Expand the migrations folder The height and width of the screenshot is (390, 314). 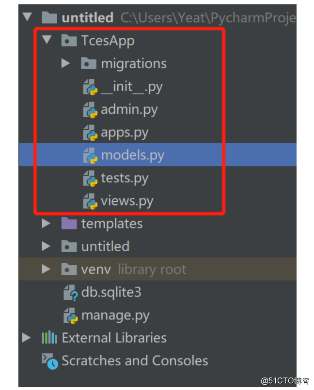click(x=66, y=63)
